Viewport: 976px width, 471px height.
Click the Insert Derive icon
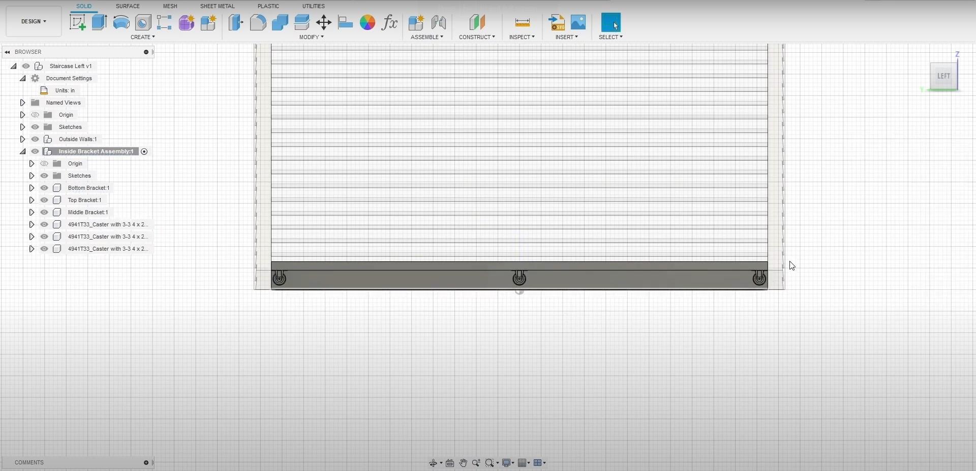click(557, 22)
